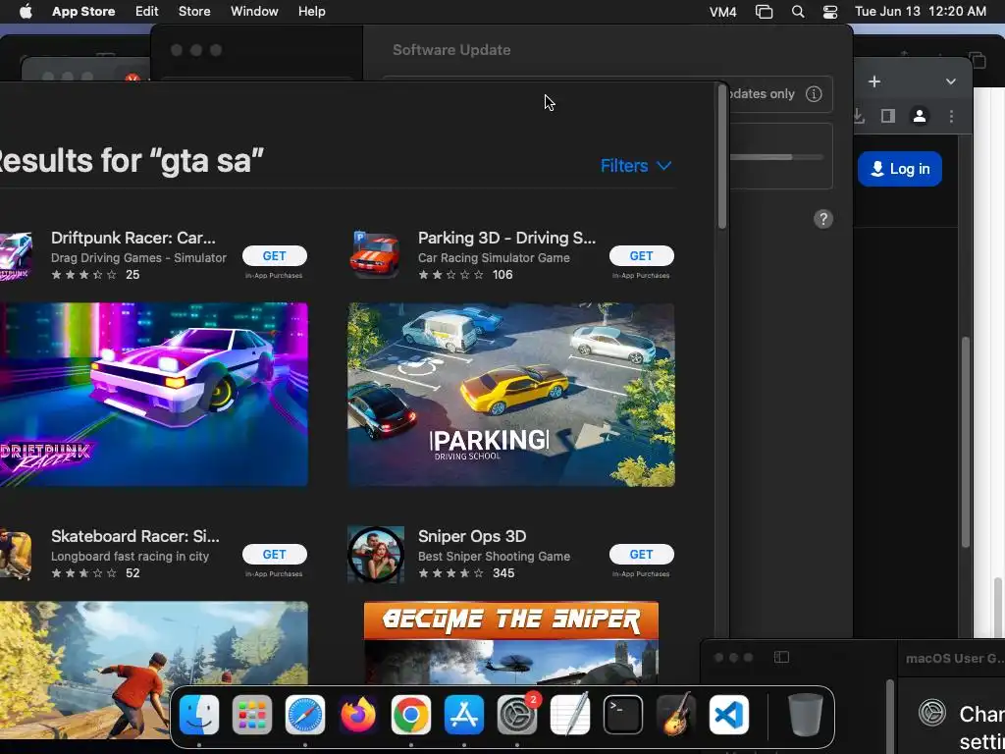Click the Skateboard Racer app icon
The width and height of the screenshot is (1005, 754).
(16, 554)
